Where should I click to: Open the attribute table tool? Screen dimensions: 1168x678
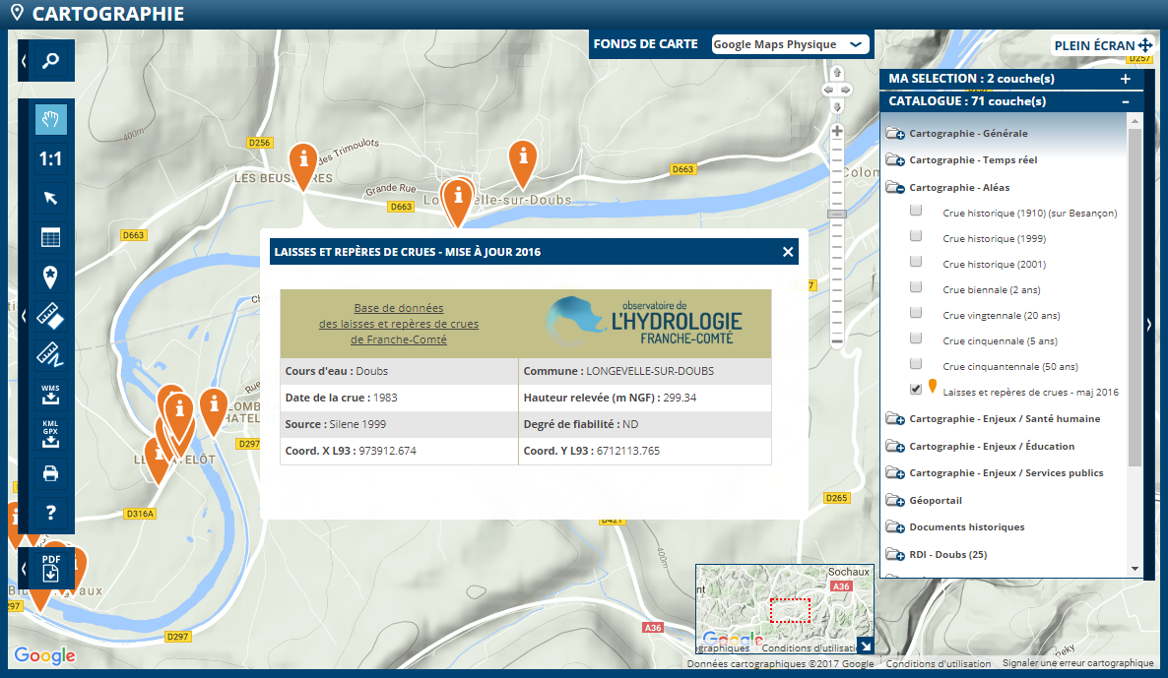[51, 237]
